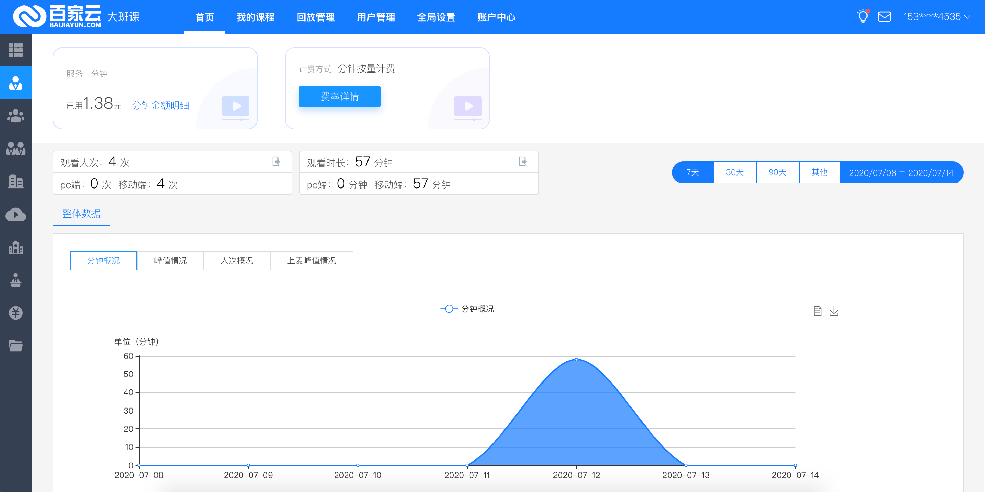Click the 大班课 product label

coord(123,17)
